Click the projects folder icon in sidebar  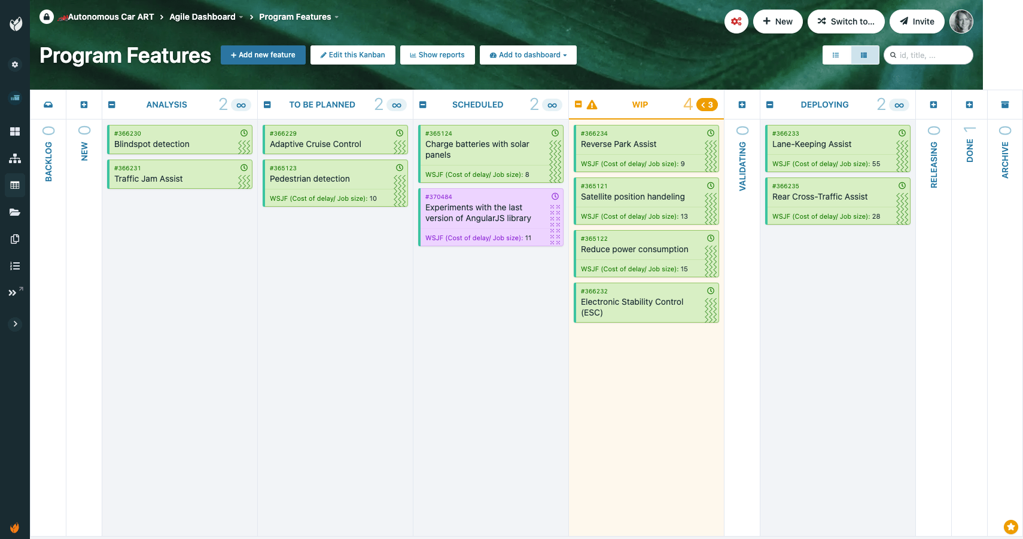(x=14, y=212)
